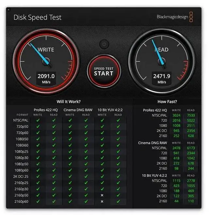Click the Cinema DNG RAW column header
Viewport: 209px width, 215px height.
coord(78,110)
